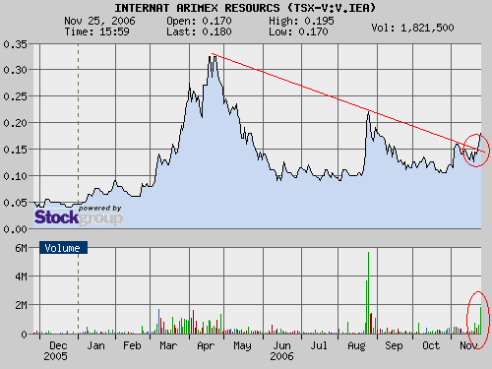Click the 0.30 price axis label

[15, 70]
